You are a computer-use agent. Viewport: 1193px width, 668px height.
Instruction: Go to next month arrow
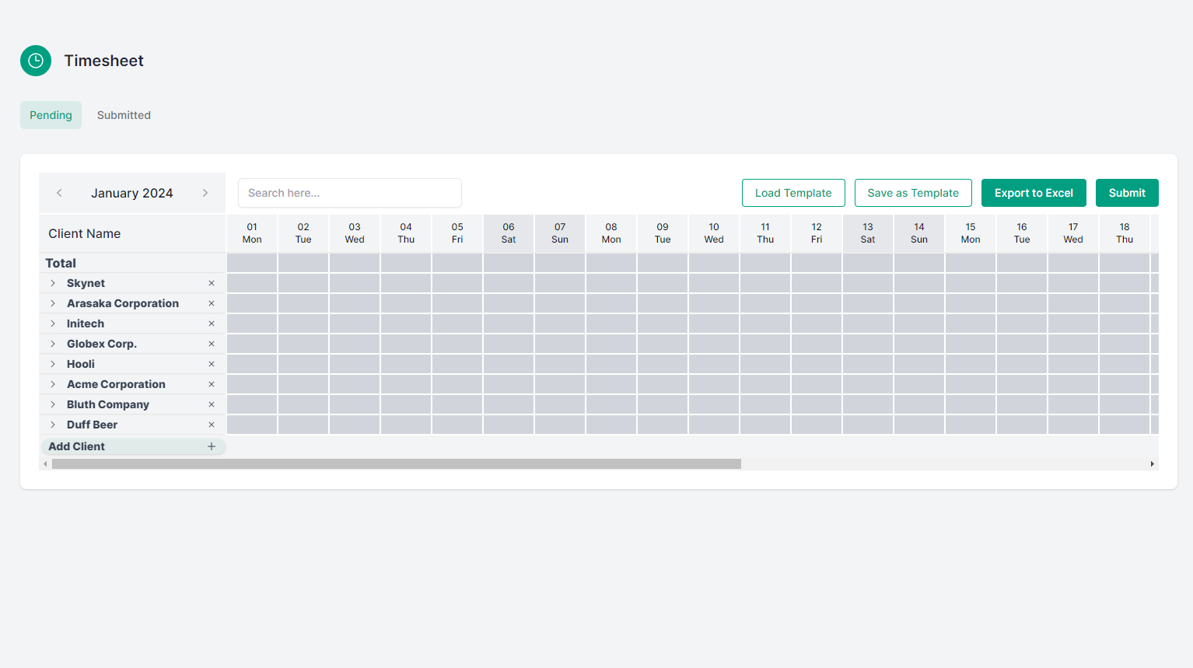click(x=205, y=193)
